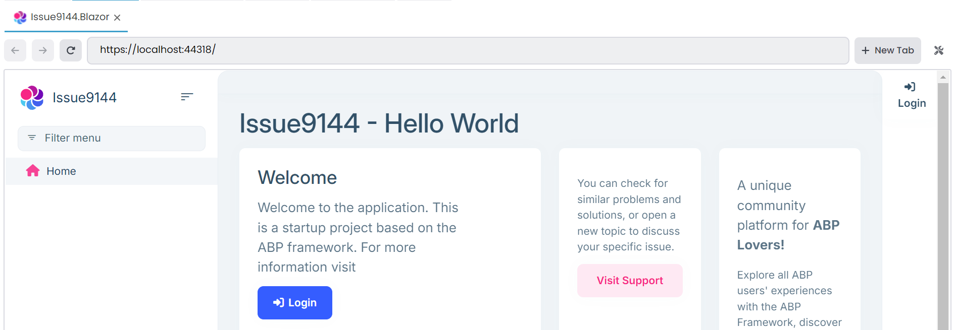Click the pink Home house icon
Image resolution: width=956 pixels, height=330 pixels.
pos(33,171)
